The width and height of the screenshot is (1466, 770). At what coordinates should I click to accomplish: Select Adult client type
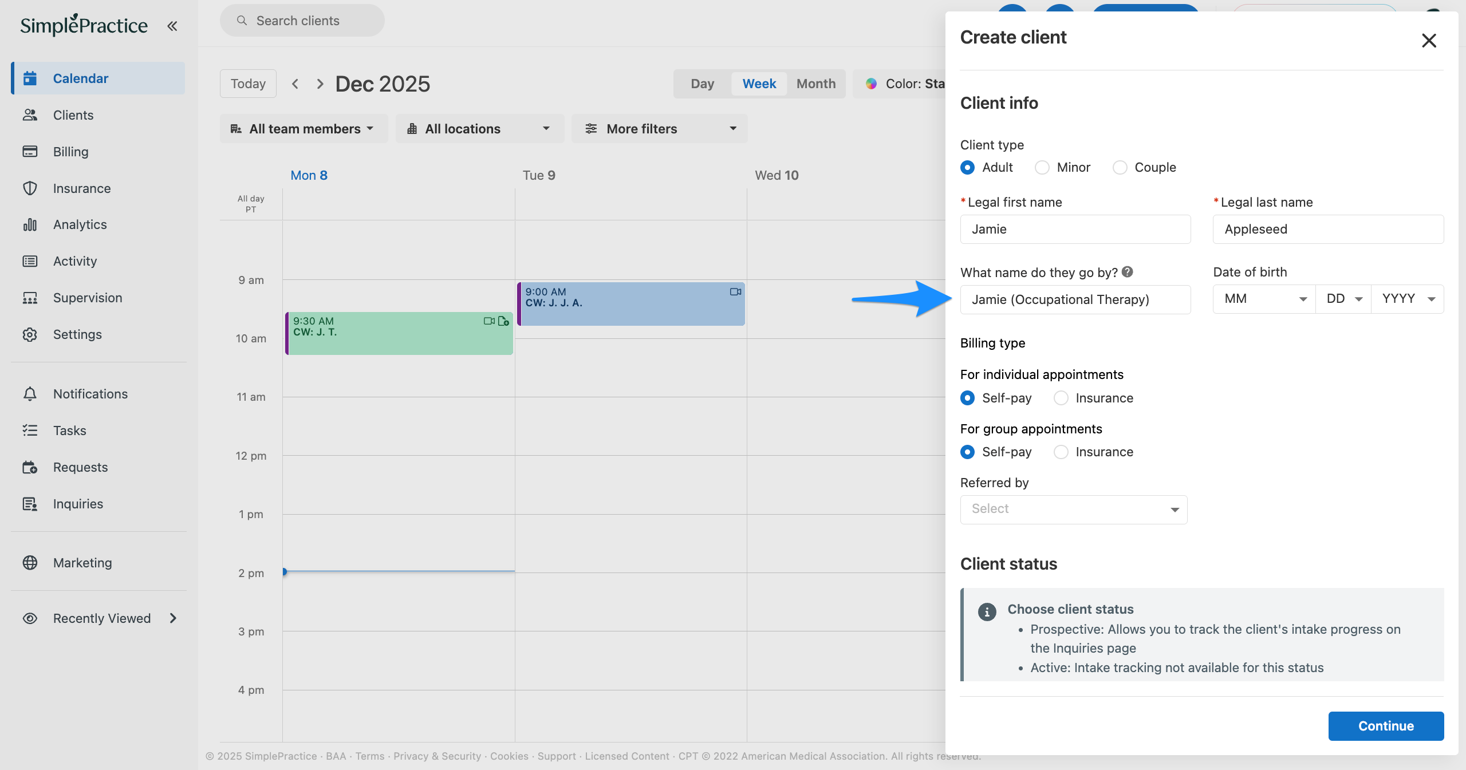click(967, 168)
